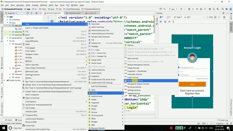Click Optimize Imports entry
The height and width of the screenshot is (131, 233).
[x=55, y=75]
